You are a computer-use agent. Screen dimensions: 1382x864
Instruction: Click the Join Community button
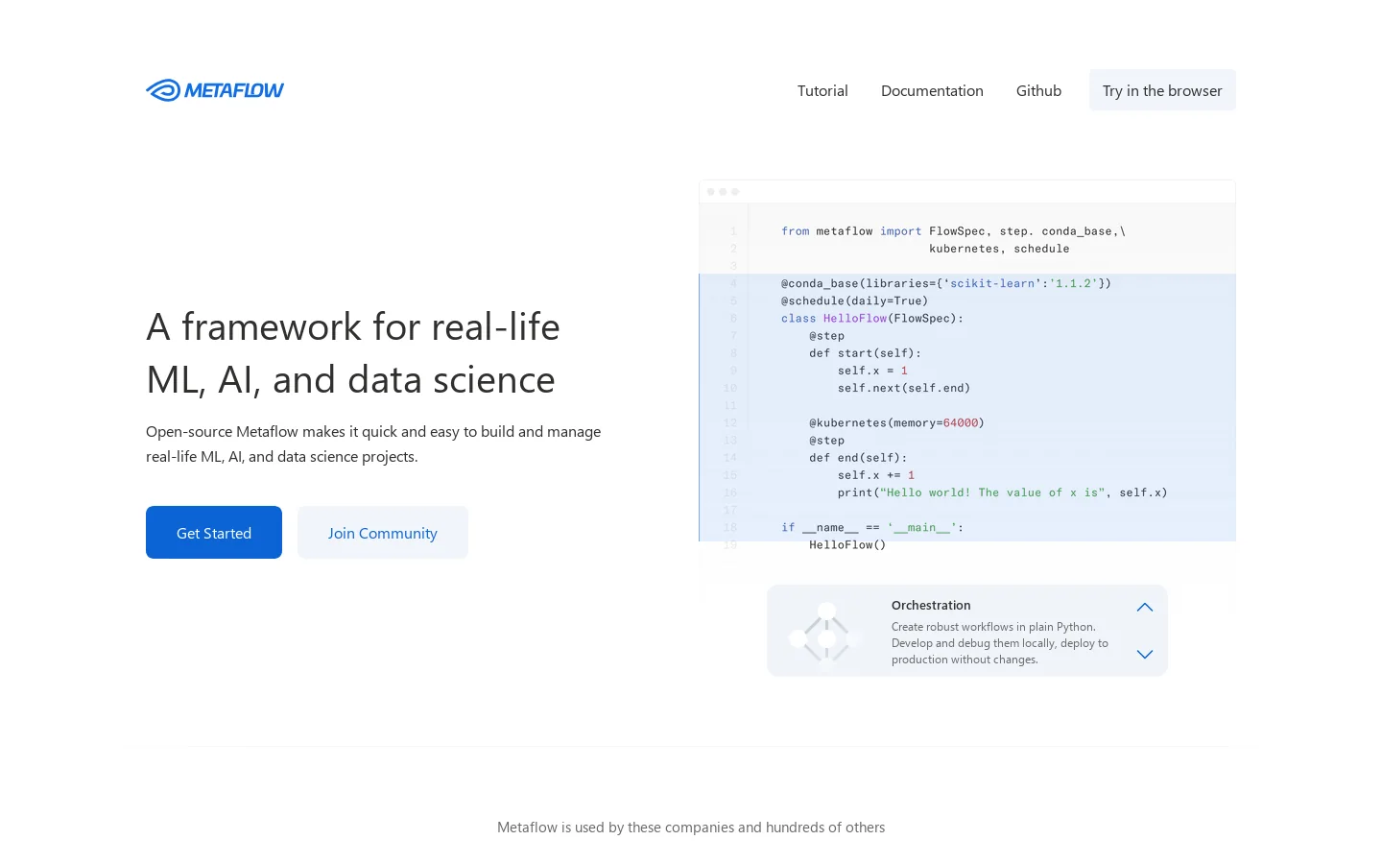383,533
